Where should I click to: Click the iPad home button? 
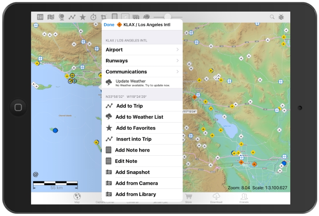point(18,107)
